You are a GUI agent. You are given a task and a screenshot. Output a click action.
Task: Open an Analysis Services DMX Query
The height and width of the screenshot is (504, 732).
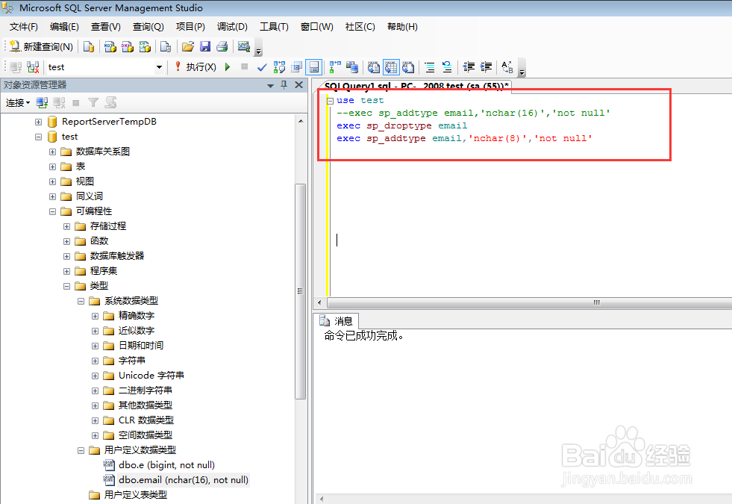(x=128, y=46)
